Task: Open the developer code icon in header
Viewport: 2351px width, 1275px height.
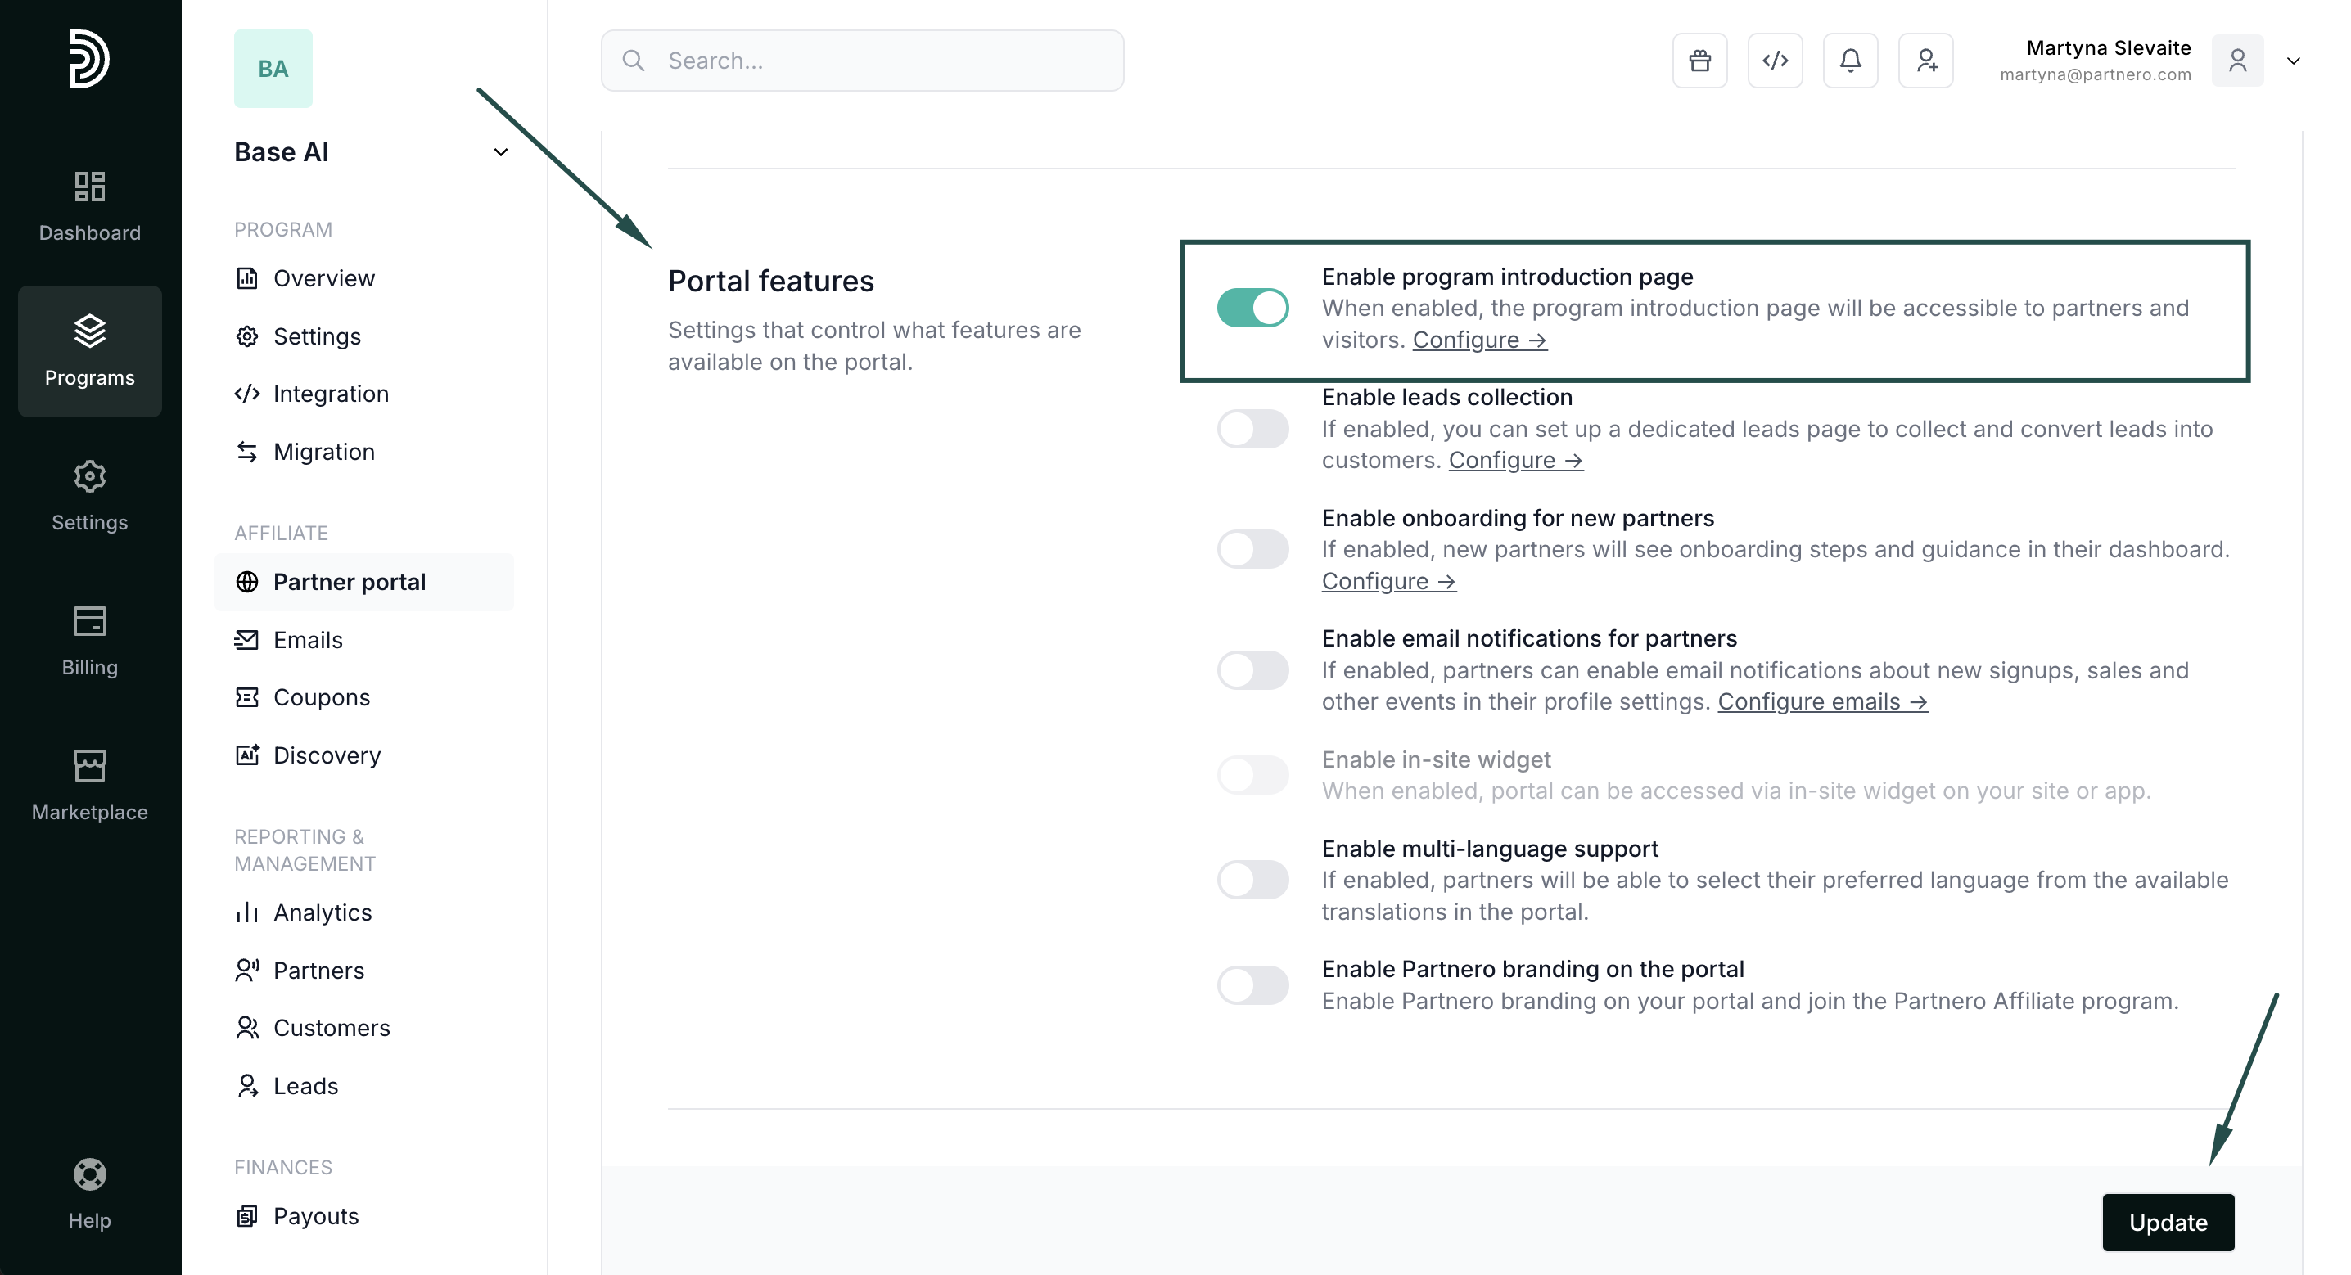Action: [x=1774, y=61]
